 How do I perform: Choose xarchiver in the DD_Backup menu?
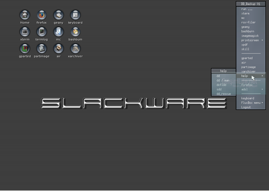[x=251, y=71]
